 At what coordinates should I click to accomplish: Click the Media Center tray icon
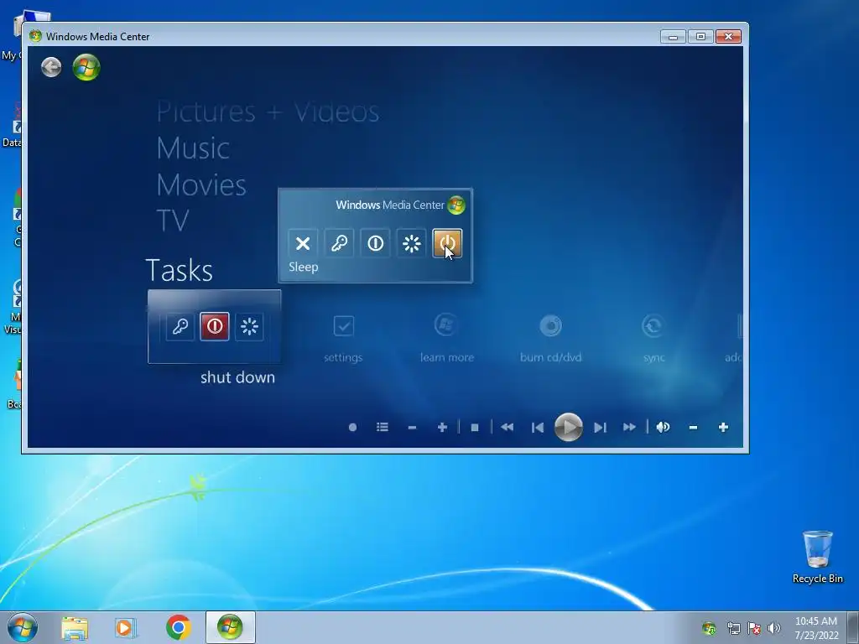coord(709,628)
